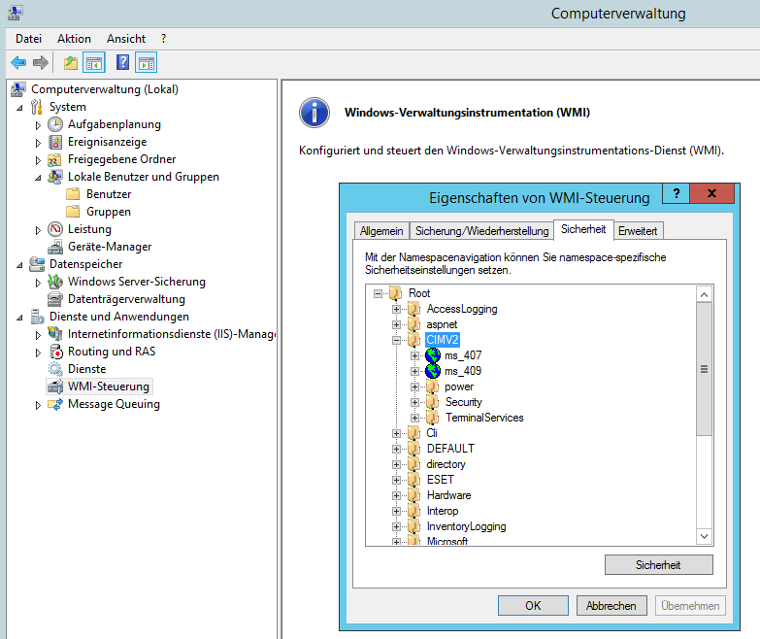Click the namespace list scrollbar down arrow
Image resolution: width=760 pixels, height=639 pixels.
705,536
